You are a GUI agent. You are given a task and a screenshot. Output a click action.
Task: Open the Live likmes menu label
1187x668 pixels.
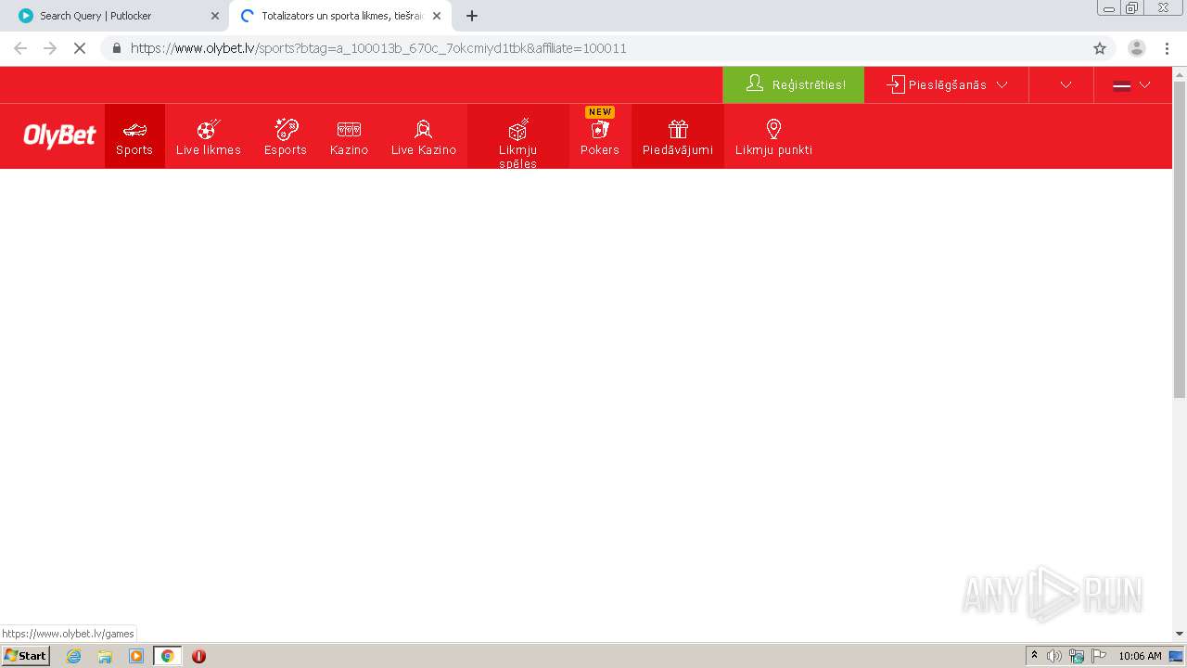click(209, 150)
